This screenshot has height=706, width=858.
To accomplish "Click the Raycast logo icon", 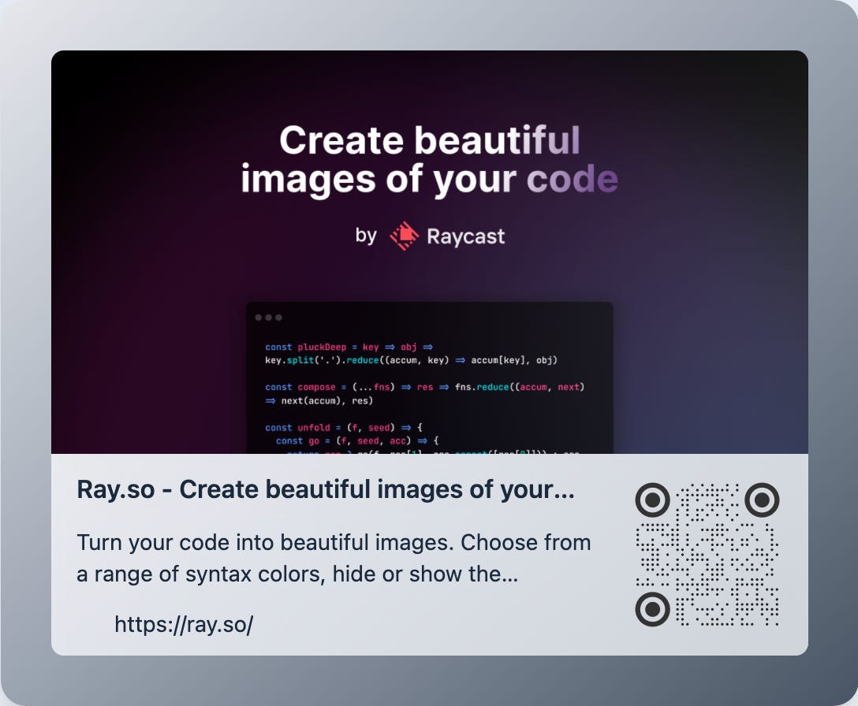I will pyautogui.click(x=405, y=236).
